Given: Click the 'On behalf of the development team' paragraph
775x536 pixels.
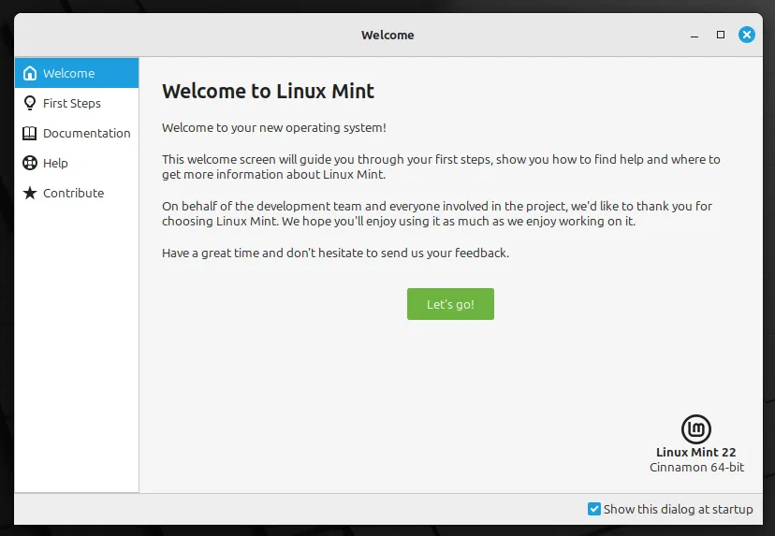Looking at the screenshot, I should point(437,213).
